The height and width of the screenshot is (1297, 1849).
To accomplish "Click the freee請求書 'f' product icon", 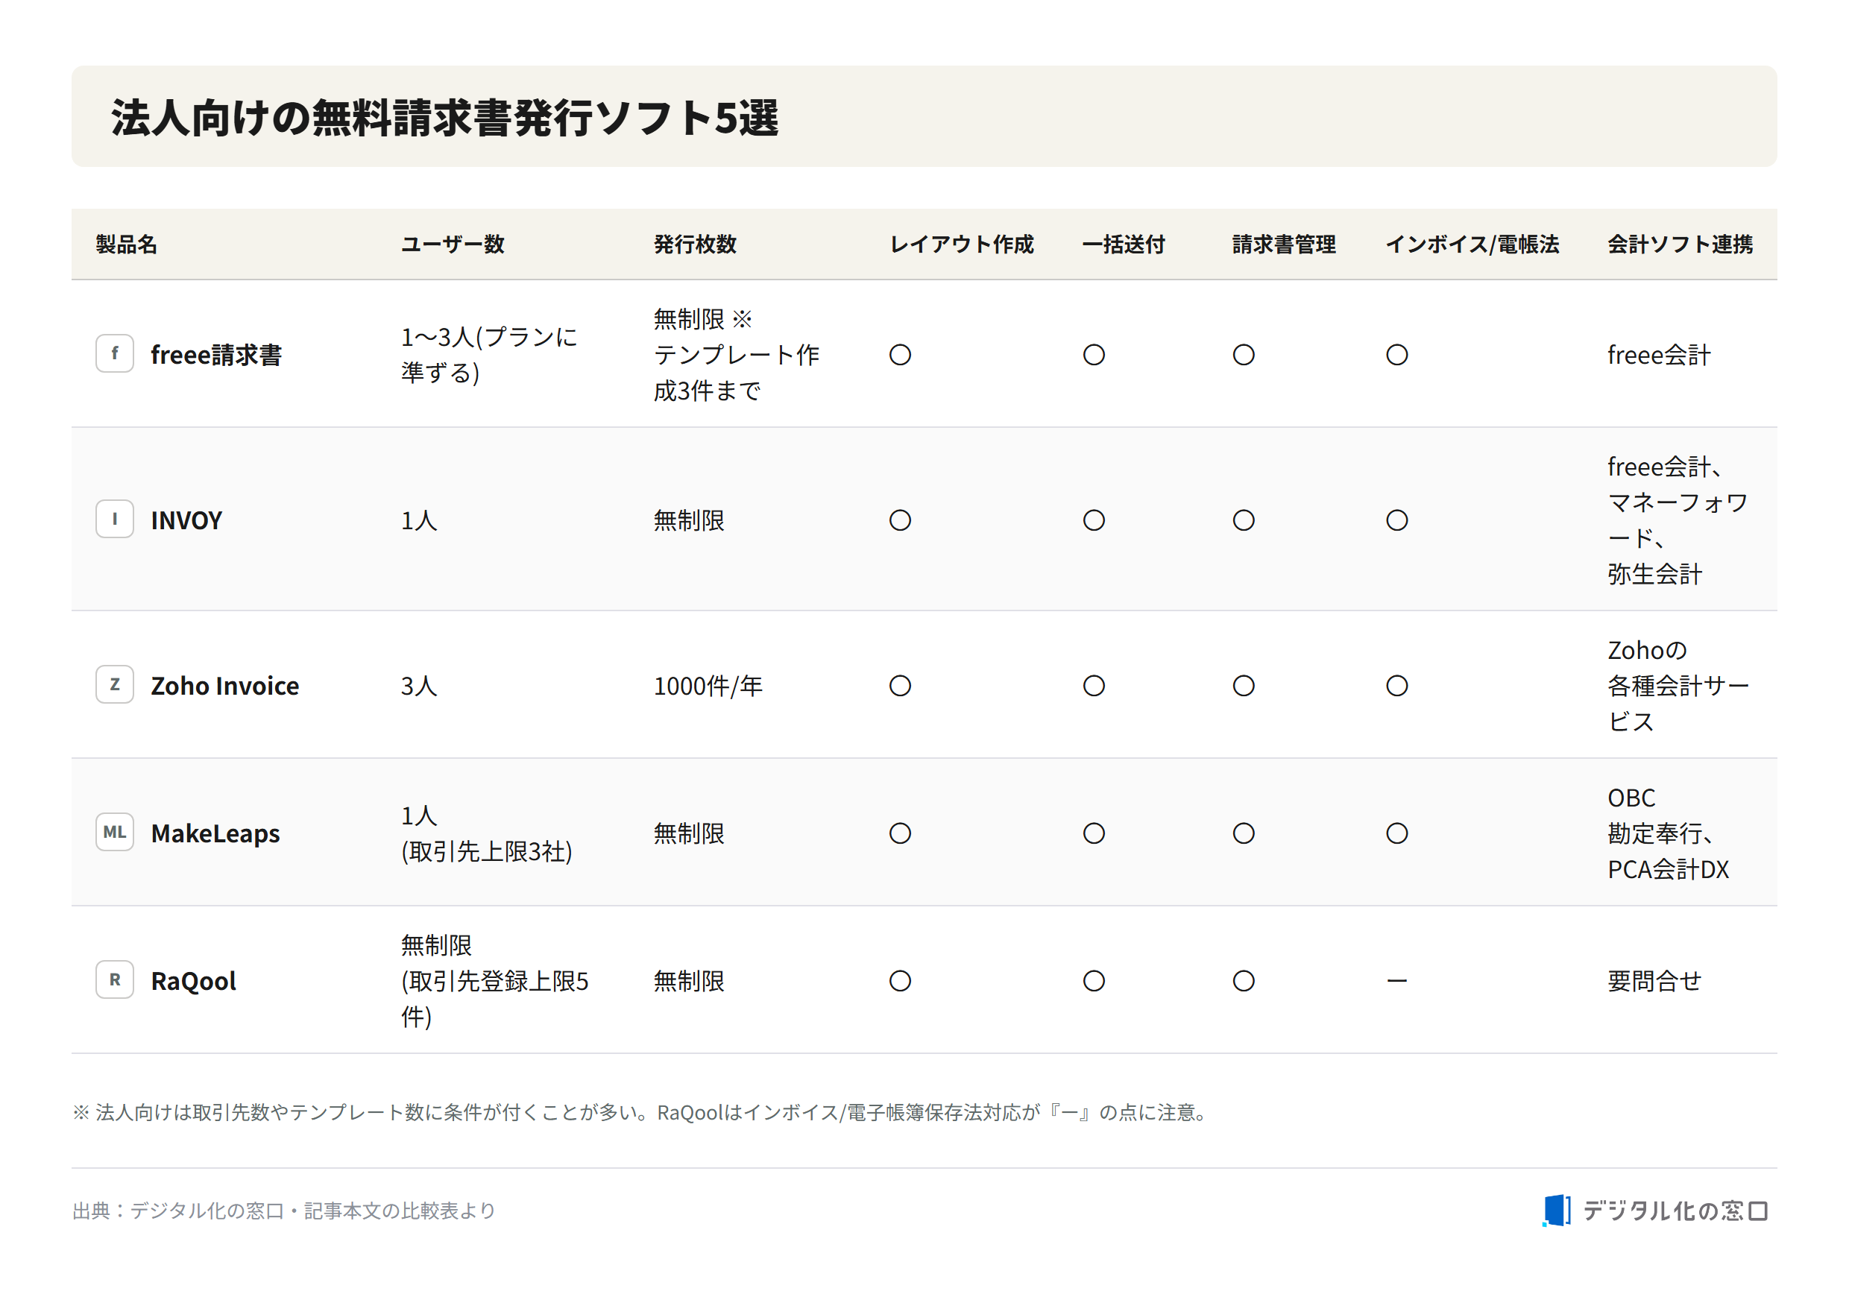I will (x=114, y=353).
